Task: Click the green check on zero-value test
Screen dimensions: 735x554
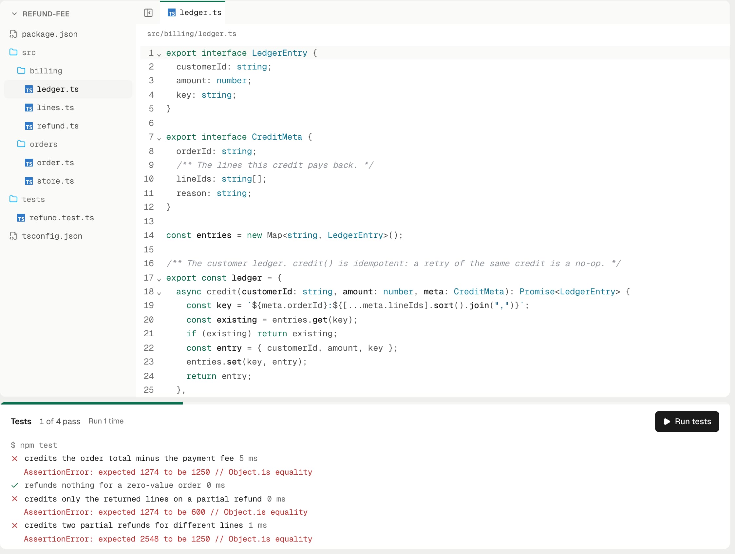Action: (15, 485)
